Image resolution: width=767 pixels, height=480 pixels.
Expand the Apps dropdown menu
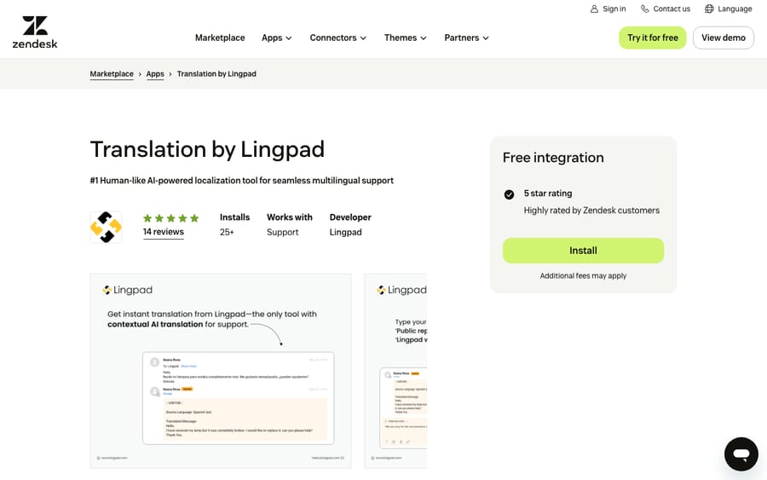(x=276, y=38)
